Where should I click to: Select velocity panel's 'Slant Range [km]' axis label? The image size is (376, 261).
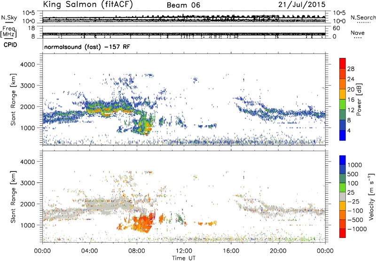point(13,196)
